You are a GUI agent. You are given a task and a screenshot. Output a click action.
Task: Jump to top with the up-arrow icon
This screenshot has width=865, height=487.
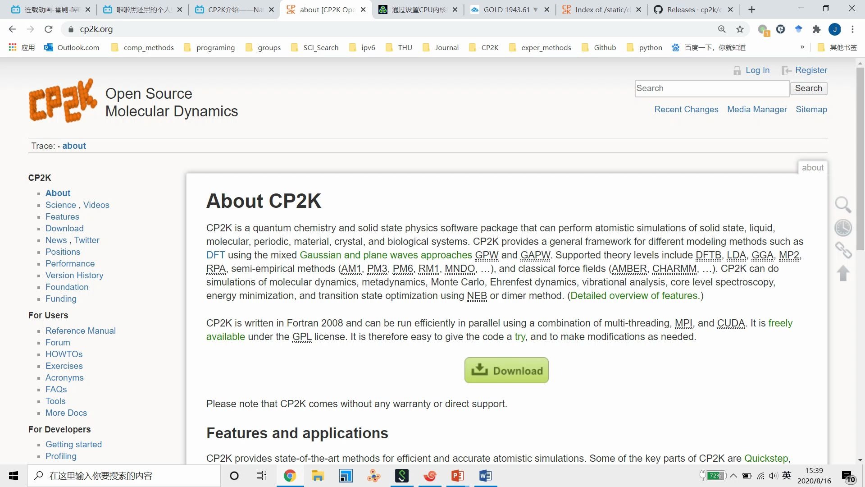click(x=843, y=273)
